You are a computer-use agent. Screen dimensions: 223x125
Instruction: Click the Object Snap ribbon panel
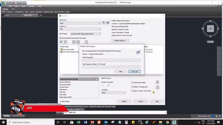pyautogui.click(x=48, y=12)
